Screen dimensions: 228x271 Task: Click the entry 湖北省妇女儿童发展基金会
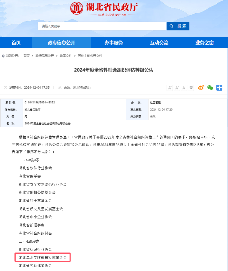click(41, 209)
